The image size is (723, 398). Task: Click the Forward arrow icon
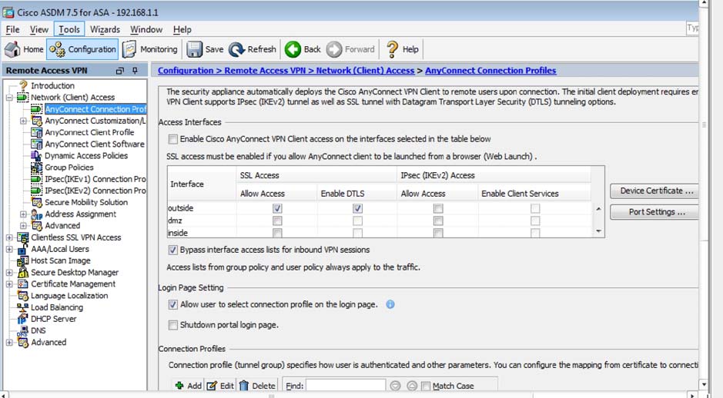point(334,49)
